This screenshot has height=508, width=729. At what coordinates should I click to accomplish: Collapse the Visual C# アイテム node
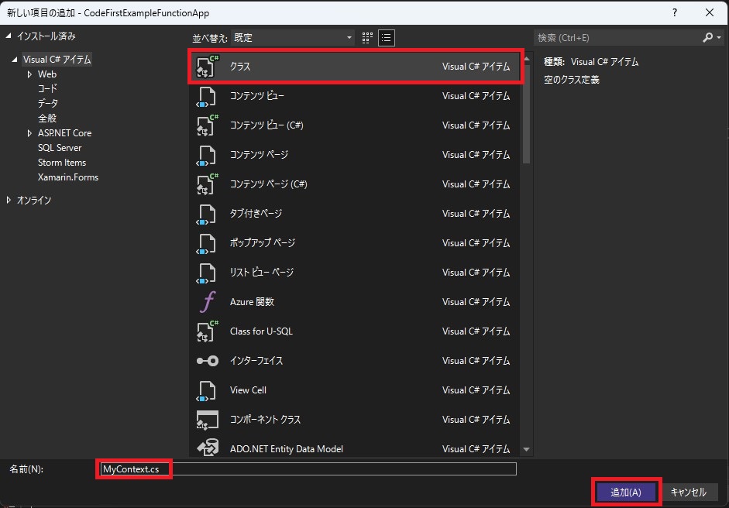[15, 60]
